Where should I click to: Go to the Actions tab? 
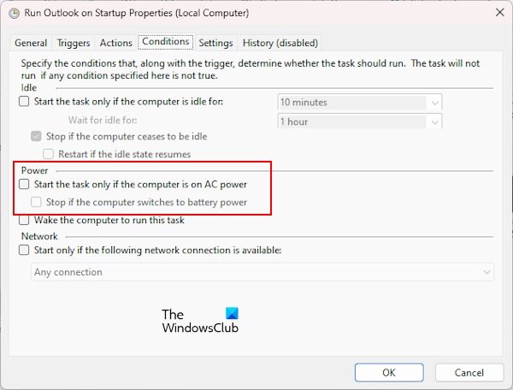[116, 43]
